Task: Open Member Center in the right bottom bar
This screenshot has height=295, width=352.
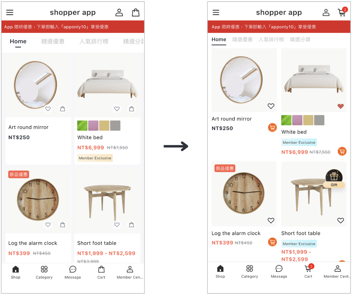Action: tap(337, 271)
